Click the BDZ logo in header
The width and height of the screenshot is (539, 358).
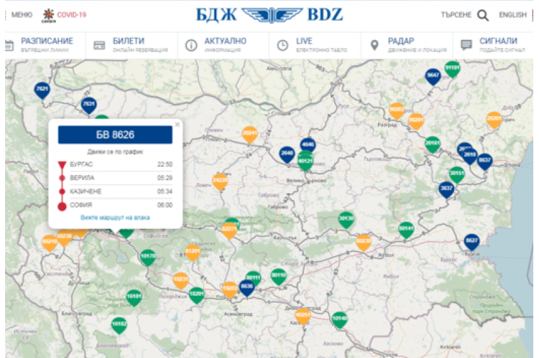point(269,15)
